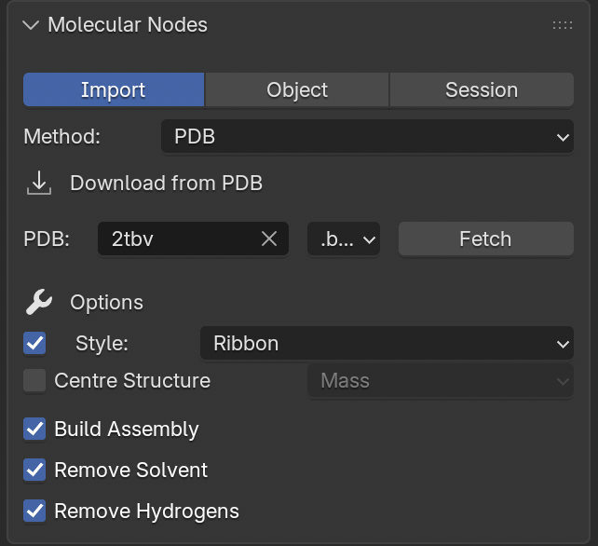Open the Style dropdown showing Ribbon
Screen dimensions: 598x546
(387, 344)
